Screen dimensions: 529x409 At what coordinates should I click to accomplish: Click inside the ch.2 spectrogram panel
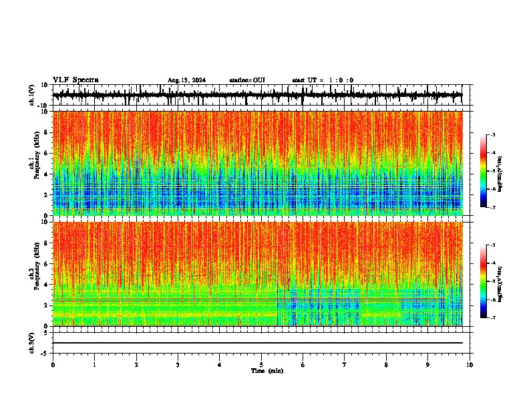point(257,274)
